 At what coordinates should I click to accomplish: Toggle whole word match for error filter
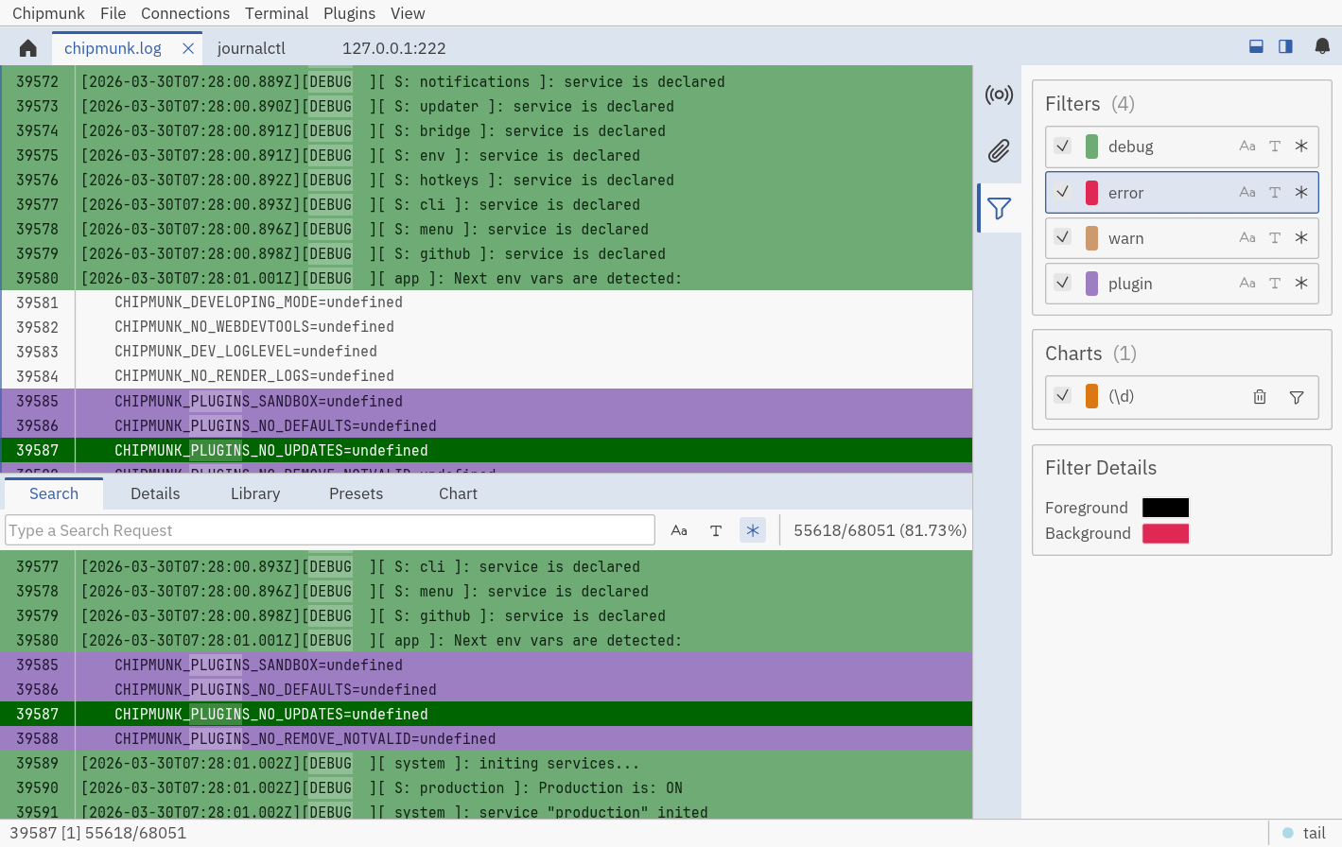click(x=1275, y=193)
